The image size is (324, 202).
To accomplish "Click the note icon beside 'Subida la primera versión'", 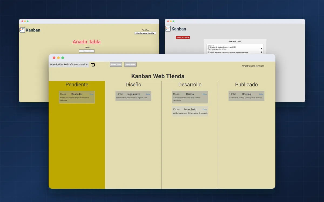I will coord(208,53).
